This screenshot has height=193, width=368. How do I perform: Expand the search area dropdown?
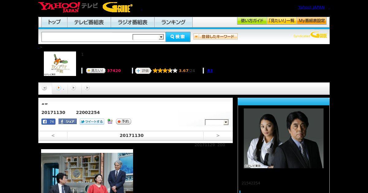(x=148, y=37)
